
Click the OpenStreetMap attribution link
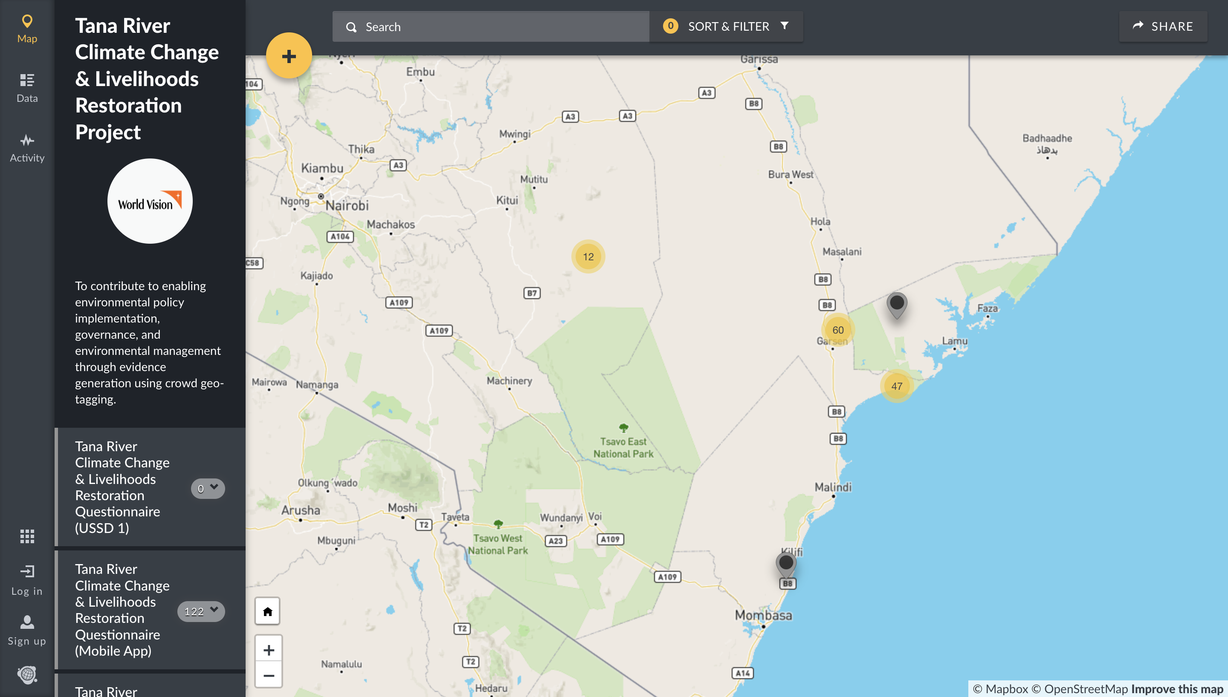1080,688
